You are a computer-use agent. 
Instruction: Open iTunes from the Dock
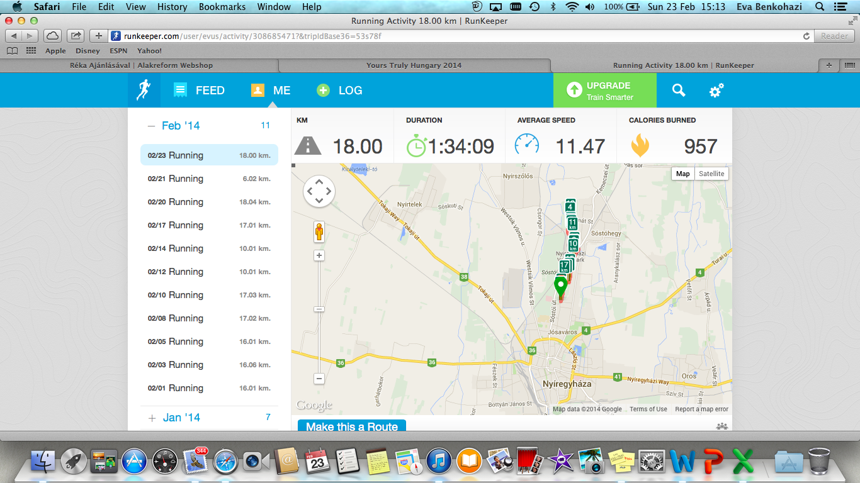point(438,461)
